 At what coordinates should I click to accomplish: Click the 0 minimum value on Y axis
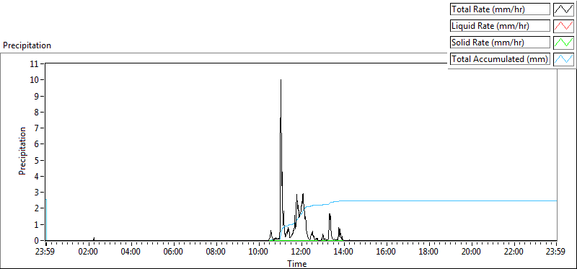[x=37, y=241]
